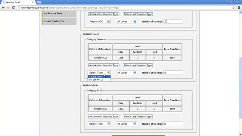The width and height of the screenshot is (242, 136).
Task: Click Hard header in Maths table
Action: click(154, 103)
